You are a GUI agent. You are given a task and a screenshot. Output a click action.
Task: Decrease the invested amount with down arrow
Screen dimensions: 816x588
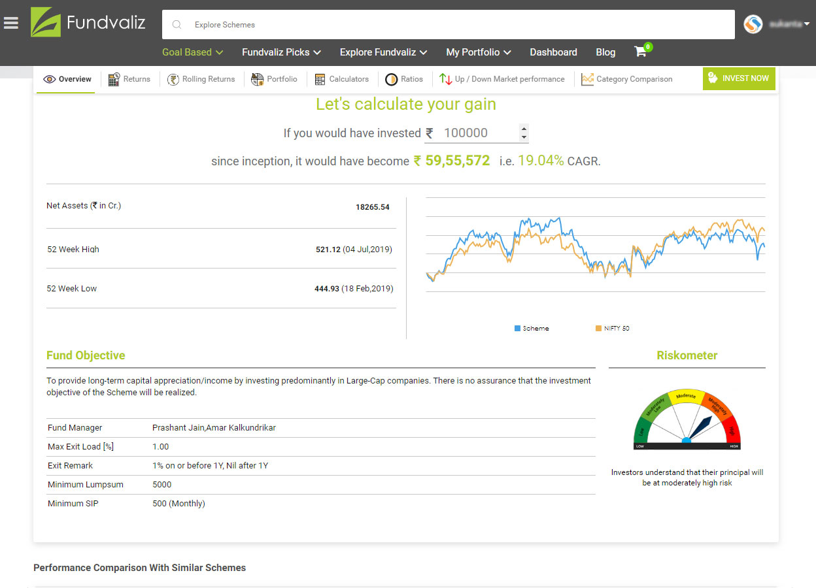pyautogui.click(x=524, y=137)
